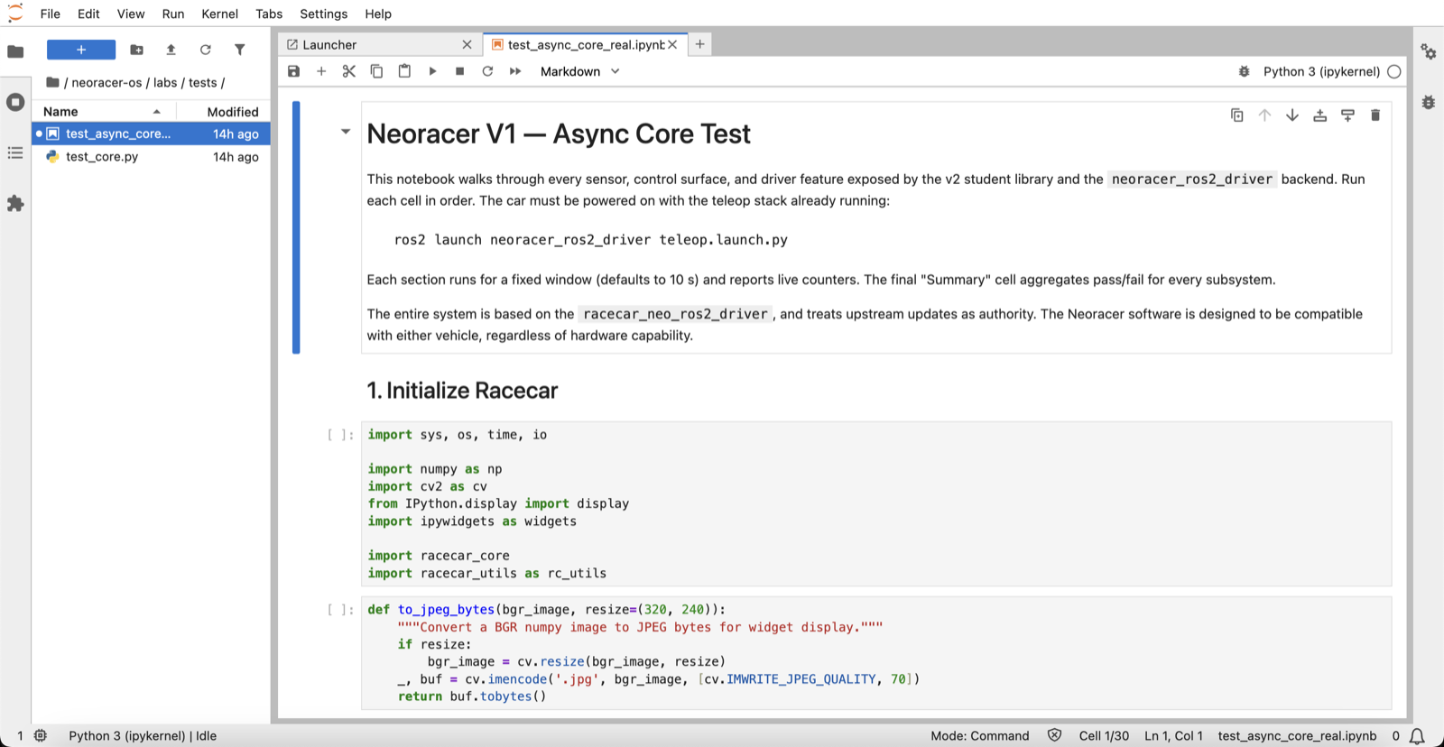This screenshot has height=747, width=1444.
Task: Open notifications bell in status bar
Action: click(x=1417, y=736)
